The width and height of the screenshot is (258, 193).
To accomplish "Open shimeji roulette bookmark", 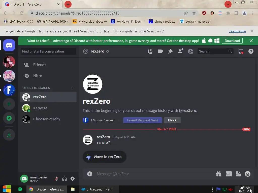I will click(162, 21).
